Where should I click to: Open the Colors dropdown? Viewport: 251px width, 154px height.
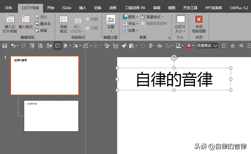point(130,17)
